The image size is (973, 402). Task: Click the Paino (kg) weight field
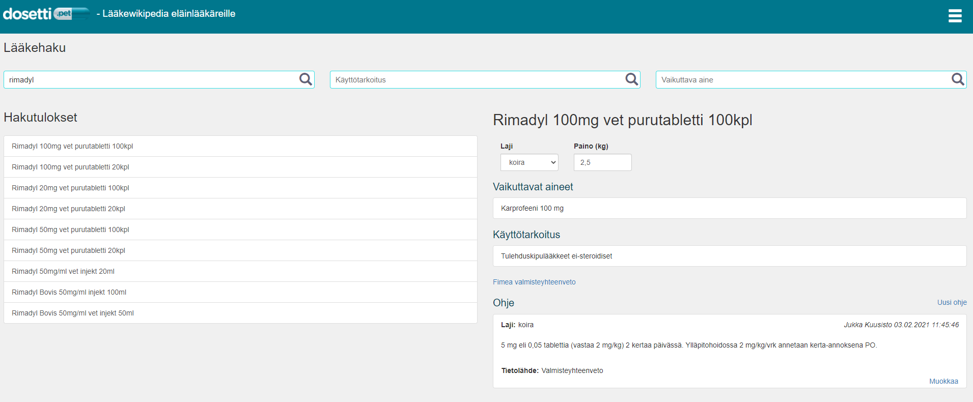602,162
